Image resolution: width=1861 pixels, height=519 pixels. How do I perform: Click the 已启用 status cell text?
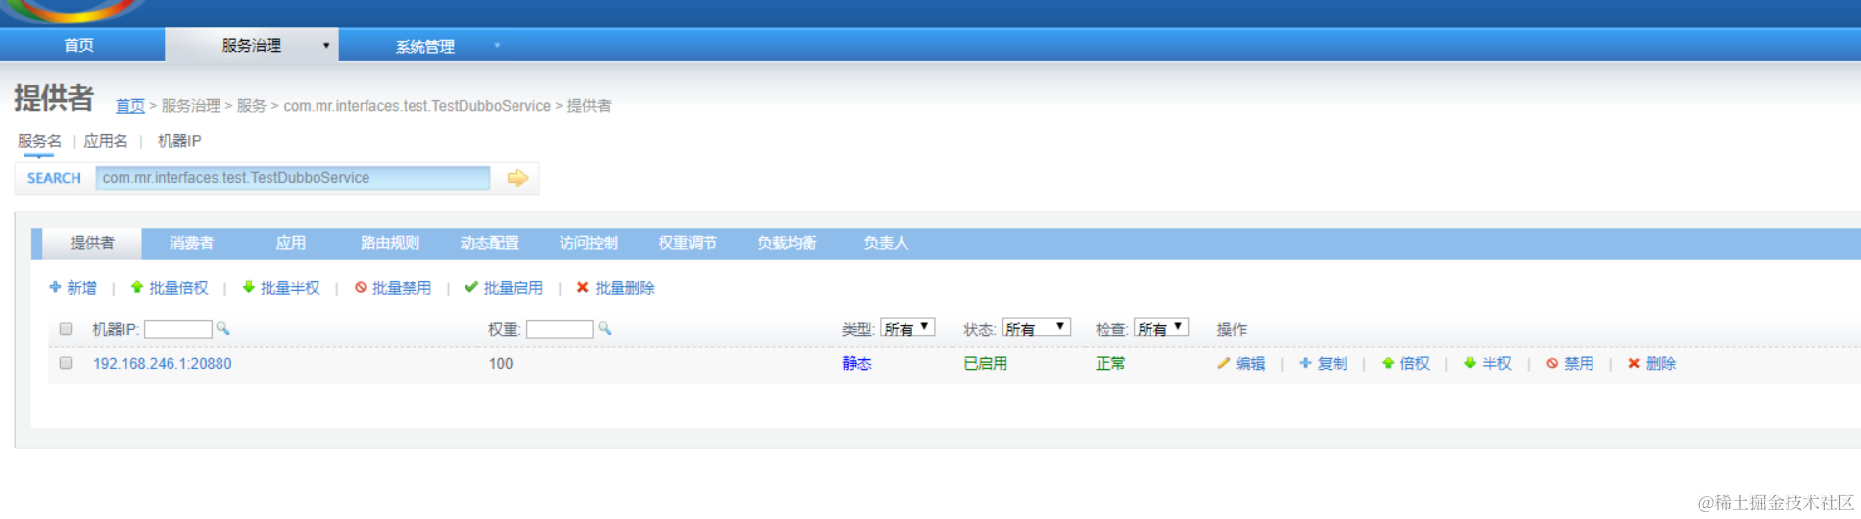point(986,364)
